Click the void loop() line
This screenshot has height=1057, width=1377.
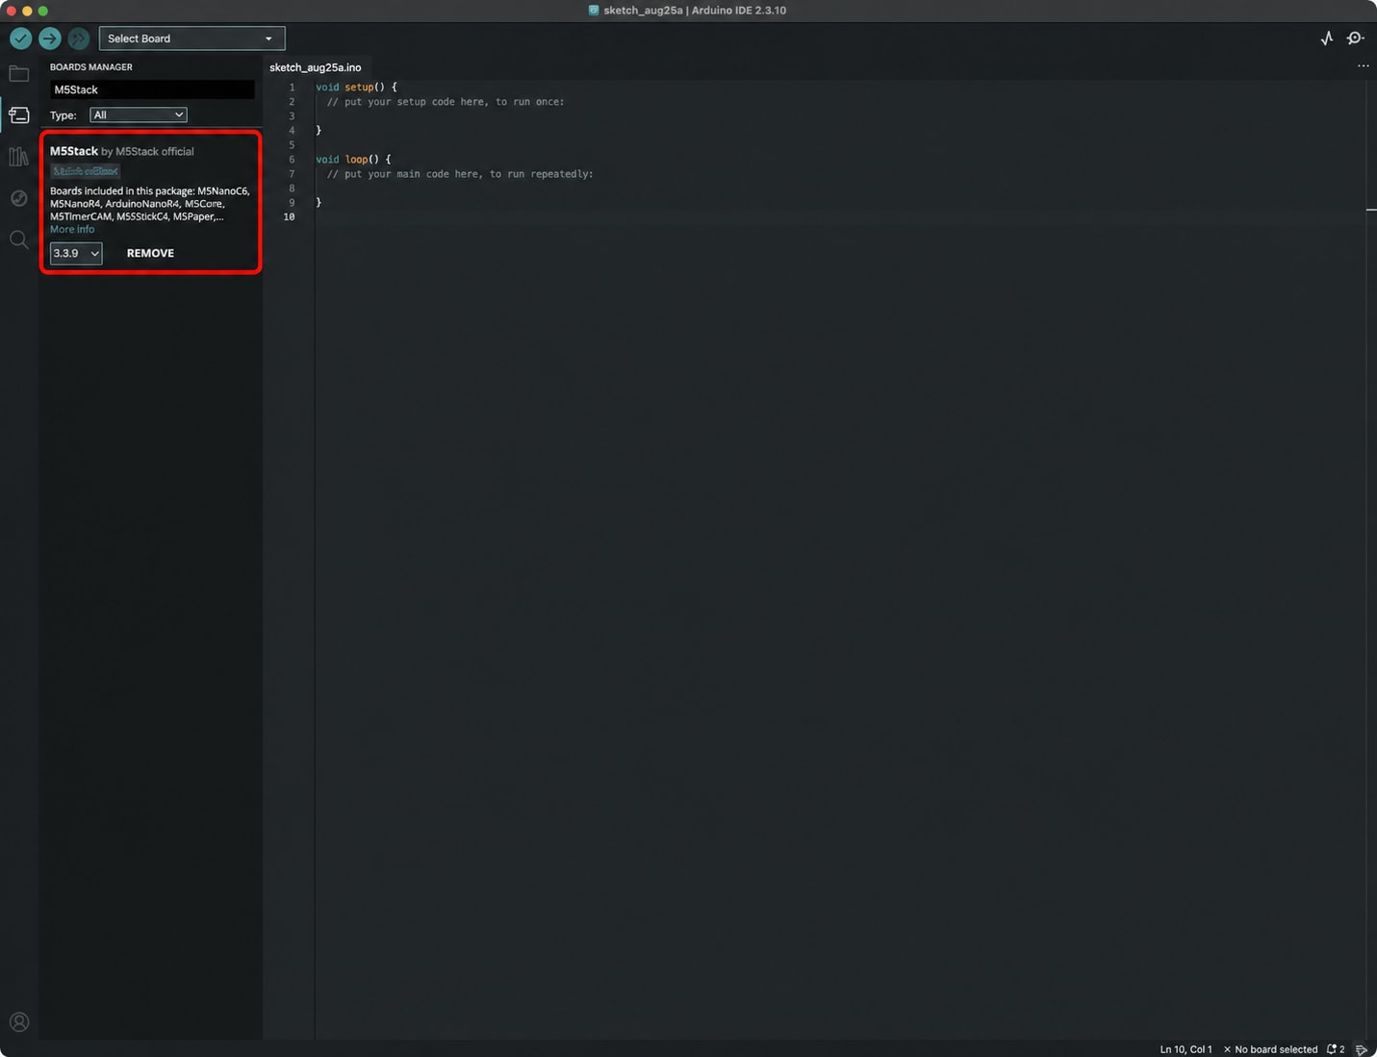point(353,160)
